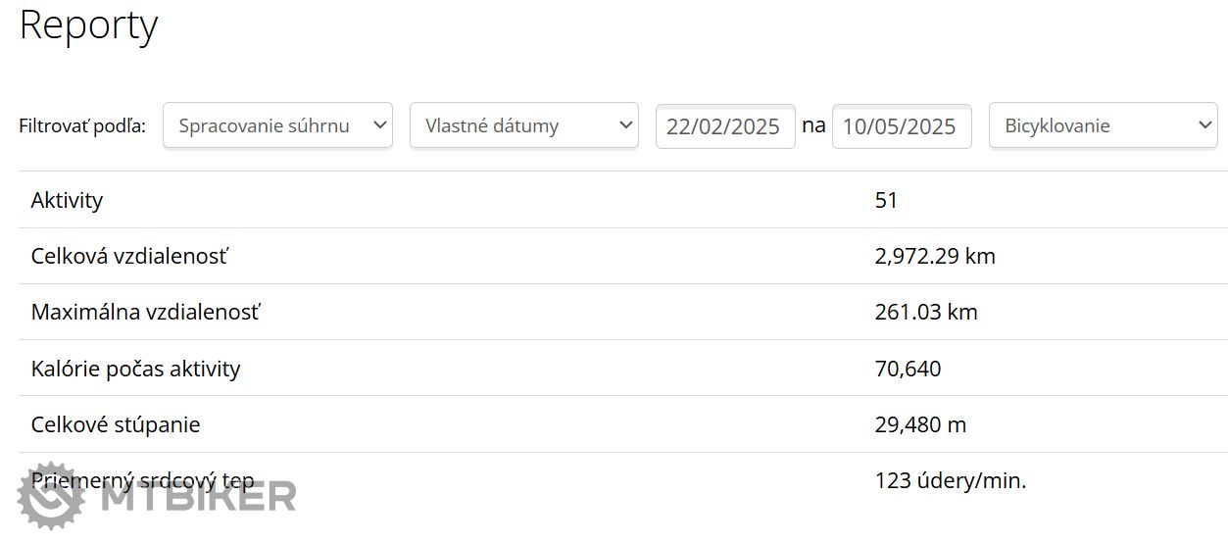The image size is (1228, 544).
Task: Click the end date field 10/05/2025
Action: coord(901,126)
